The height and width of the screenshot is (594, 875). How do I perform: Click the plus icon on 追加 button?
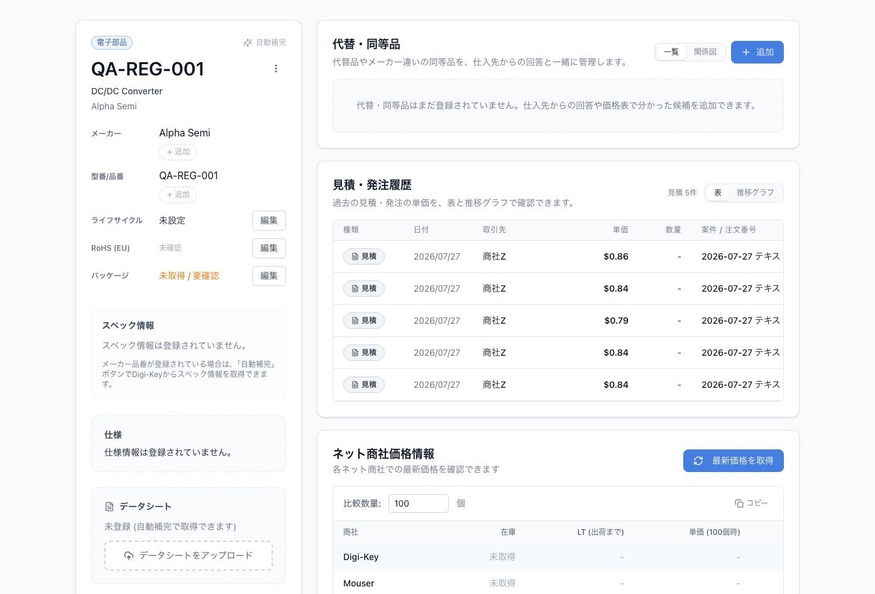[x=746, y=52]
